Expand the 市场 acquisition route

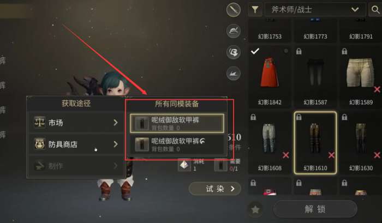[76, 123]
